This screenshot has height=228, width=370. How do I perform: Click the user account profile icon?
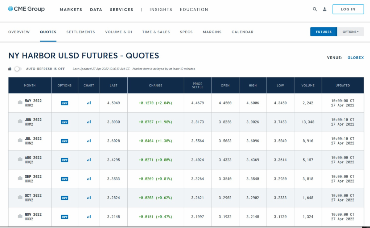(325, 9)
